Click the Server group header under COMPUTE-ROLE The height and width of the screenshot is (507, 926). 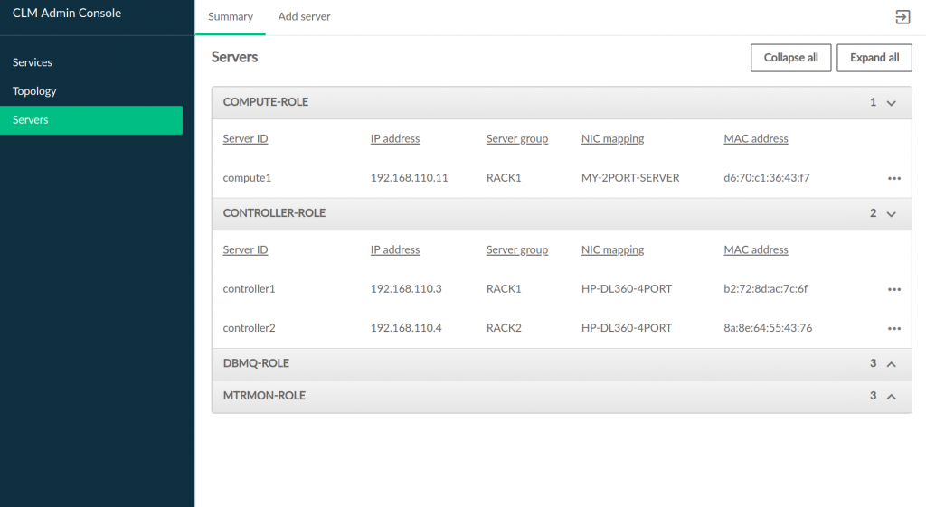tap(517, 139)
